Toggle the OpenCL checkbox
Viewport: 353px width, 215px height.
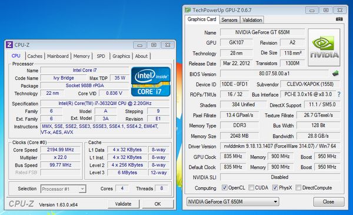(224, 187)
